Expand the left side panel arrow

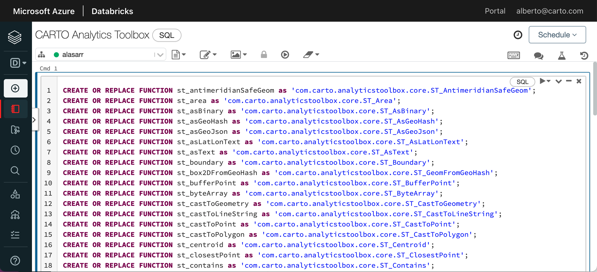(34, 120)
